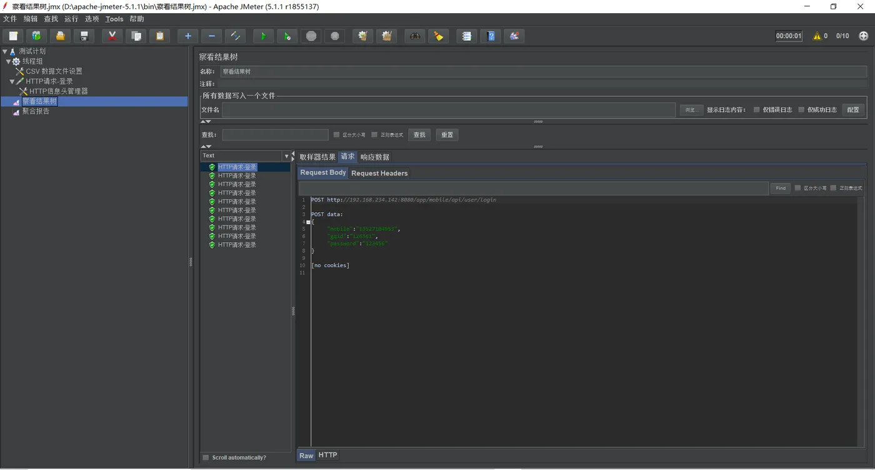Enable the 仅错误日志 checkbox
Screen dimensions: 875x470
point(756,110)
